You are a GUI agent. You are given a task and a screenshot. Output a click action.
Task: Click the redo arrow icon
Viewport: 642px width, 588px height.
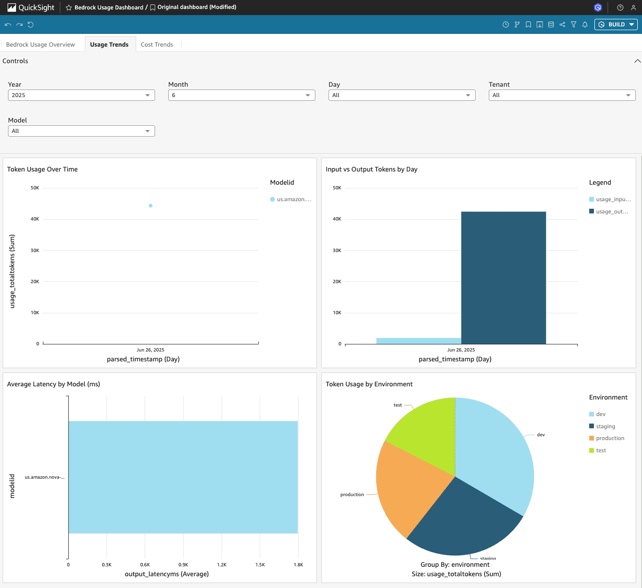(19, 24)
